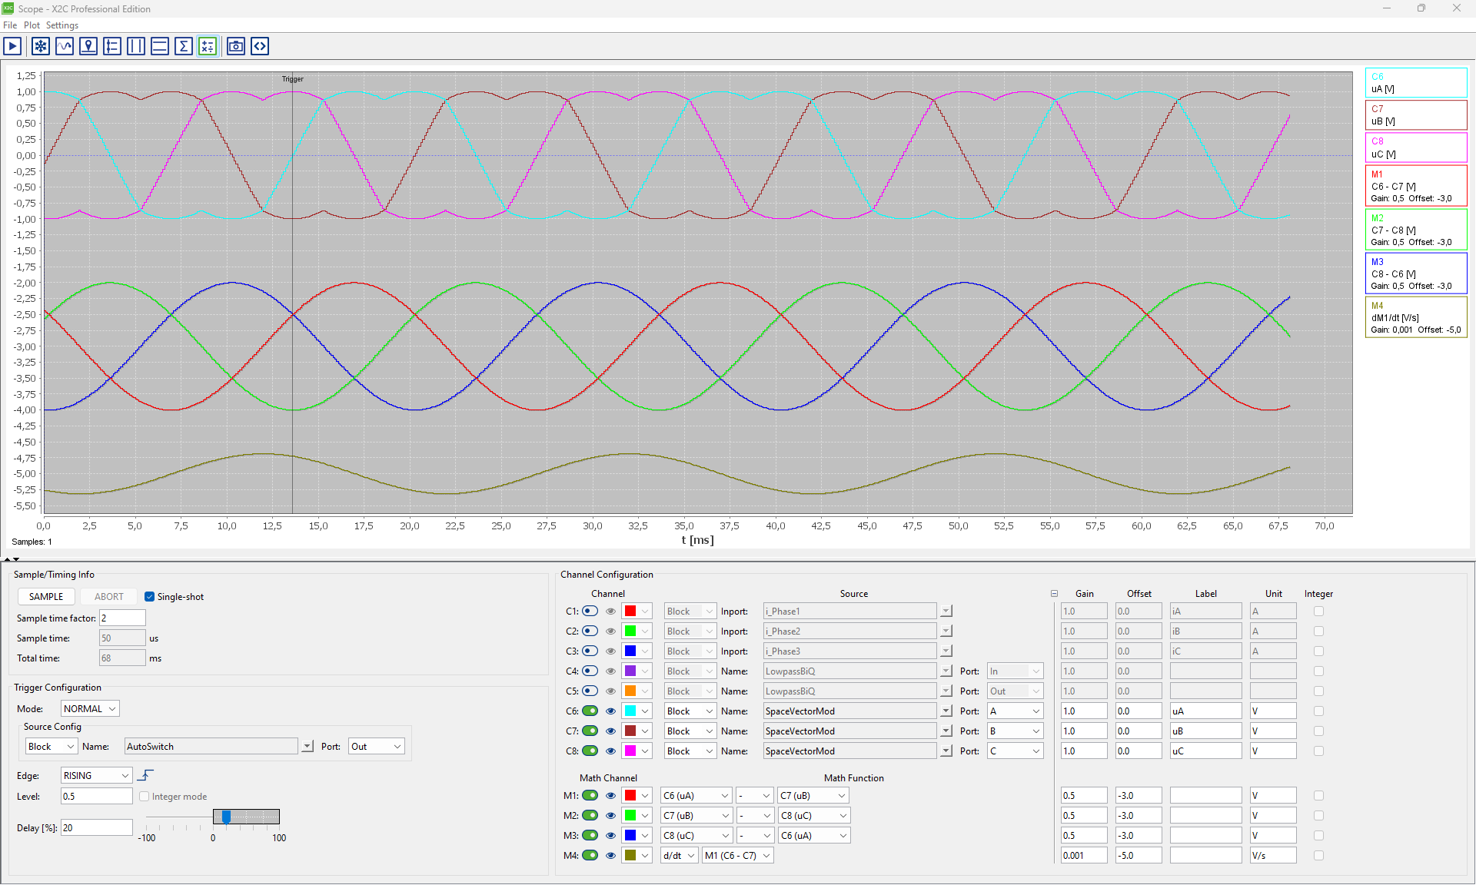Check Integer box for channel C8
This screenshot has height=885, width=1476.
[x=1319, y=751]
